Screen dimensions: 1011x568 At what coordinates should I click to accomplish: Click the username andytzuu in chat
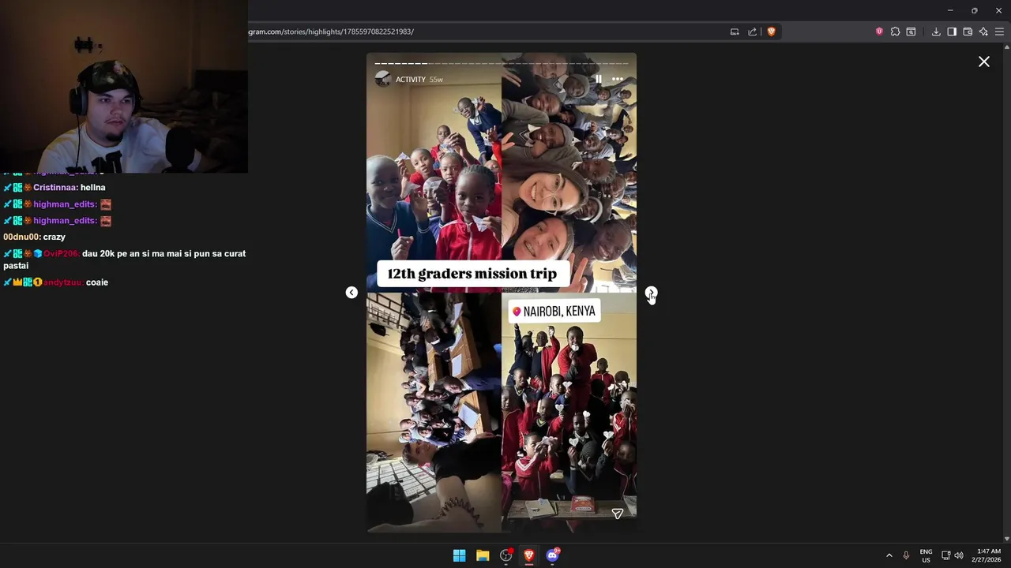click(x=62, y=282)
